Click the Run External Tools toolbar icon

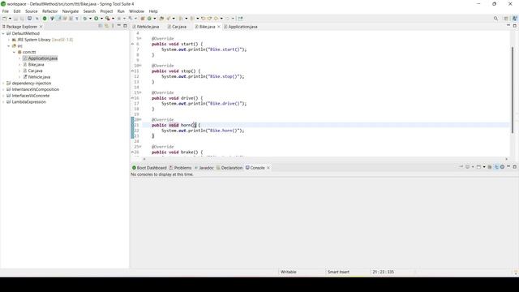pos(107,19)
